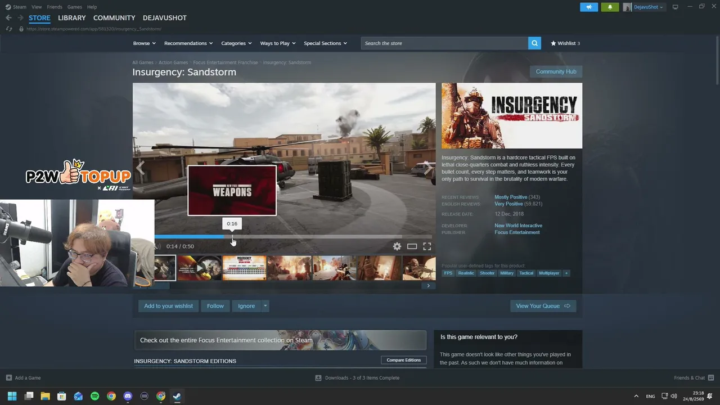This screenshot has width=720, height=405.
Task: Expand the Recommendations menu
Action: 188,43
